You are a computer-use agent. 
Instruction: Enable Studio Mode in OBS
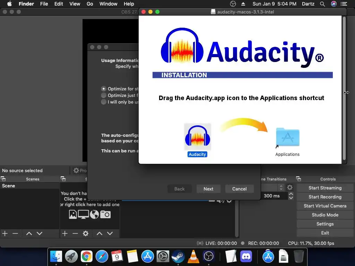tap(325, 215)
